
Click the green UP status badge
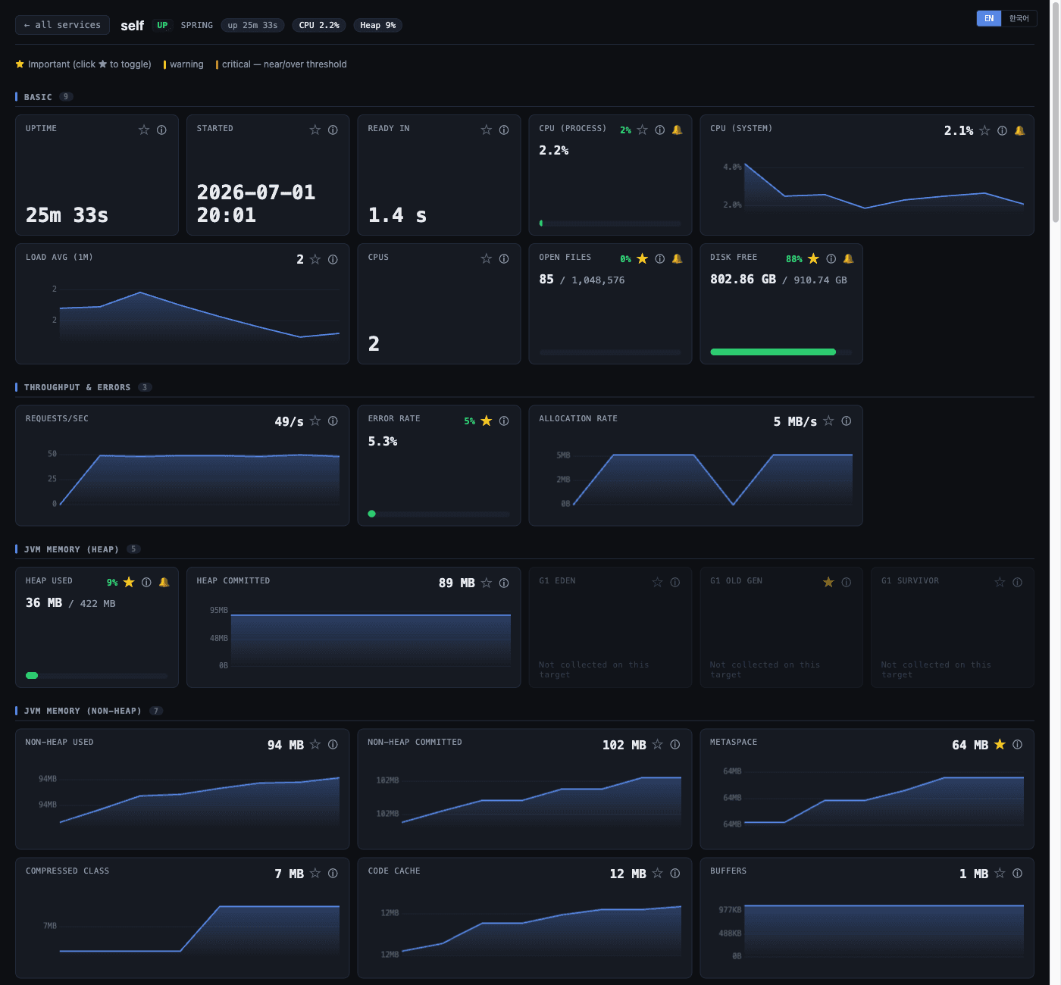162,25
